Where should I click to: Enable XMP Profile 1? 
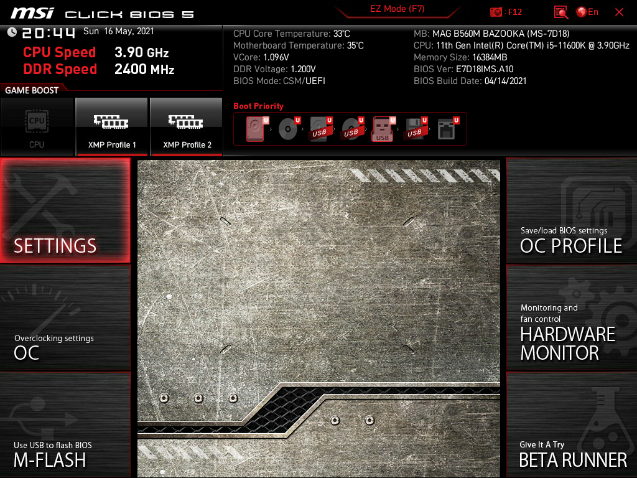(x=112, y=127)
